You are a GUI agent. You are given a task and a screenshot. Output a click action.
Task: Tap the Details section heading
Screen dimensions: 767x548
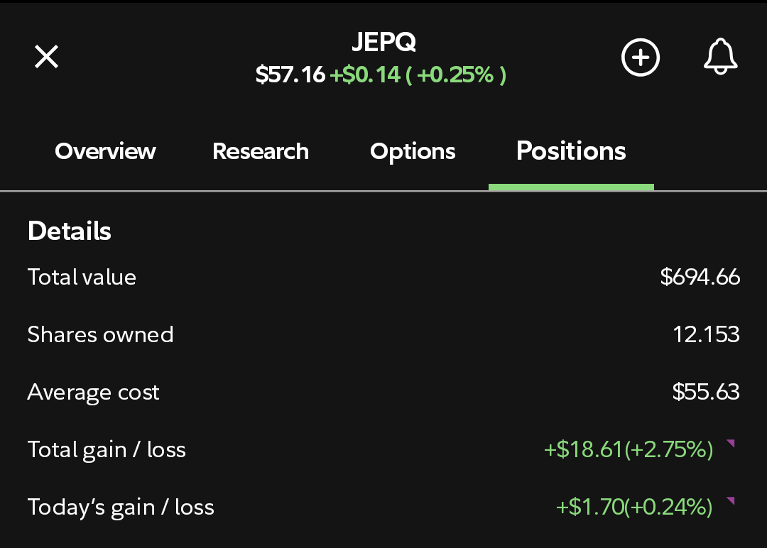(x=70, y=231)
